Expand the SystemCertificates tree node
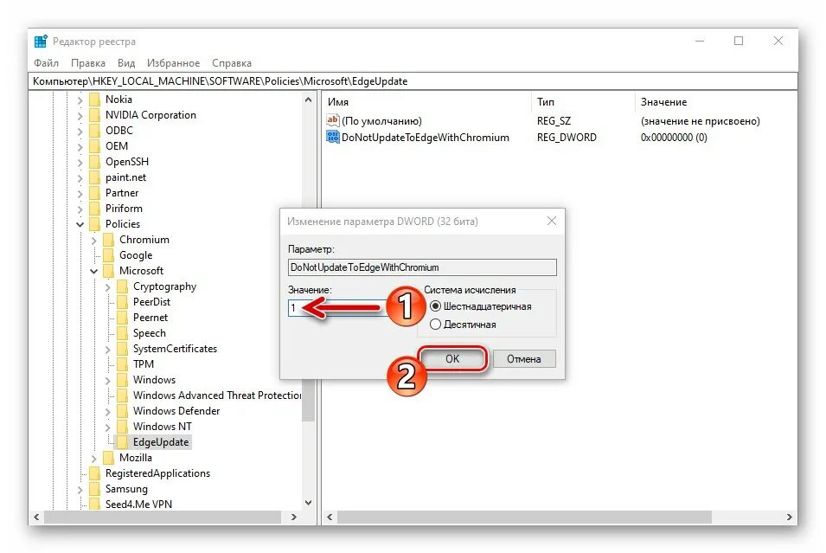Viewport: 826px width, 553px height. tap(107, 349)
